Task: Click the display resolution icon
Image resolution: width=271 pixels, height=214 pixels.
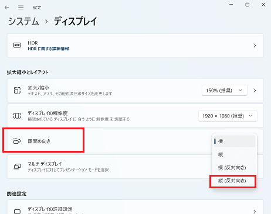Action: point(17,116)
